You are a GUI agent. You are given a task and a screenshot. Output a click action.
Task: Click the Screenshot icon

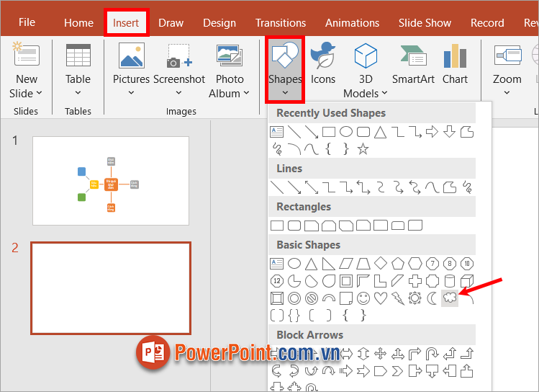pyautogui.click(x=178, y=55)
